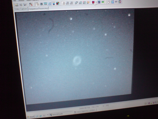Open the FFT tool
Screen dimensions: 158x119
click(x=116, y=2)
